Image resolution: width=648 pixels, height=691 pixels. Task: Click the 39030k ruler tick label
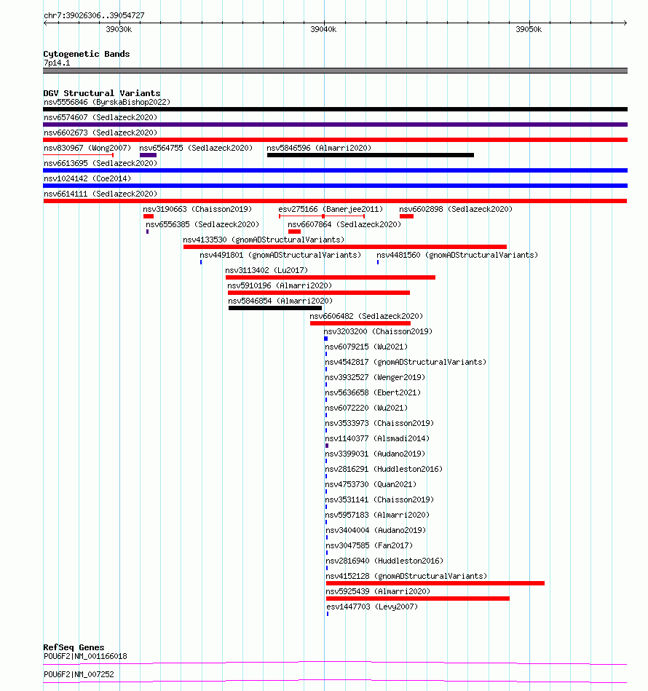(119, 30)
